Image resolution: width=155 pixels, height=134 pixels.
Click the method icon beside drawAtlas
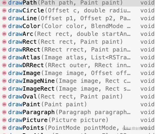pyautogui.click(x=4, y=57)
